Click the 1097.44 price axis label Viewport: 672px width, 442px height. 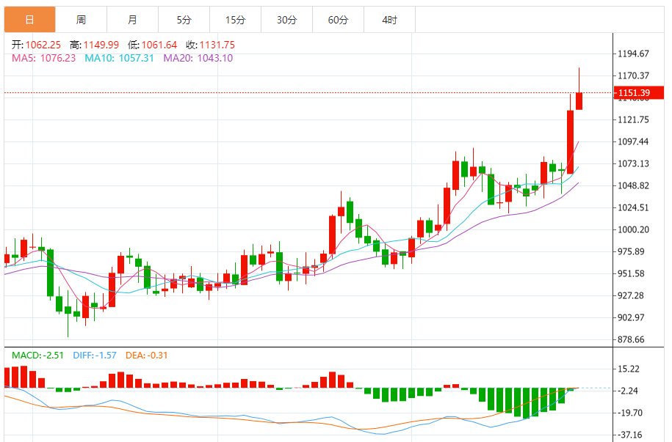633,141
